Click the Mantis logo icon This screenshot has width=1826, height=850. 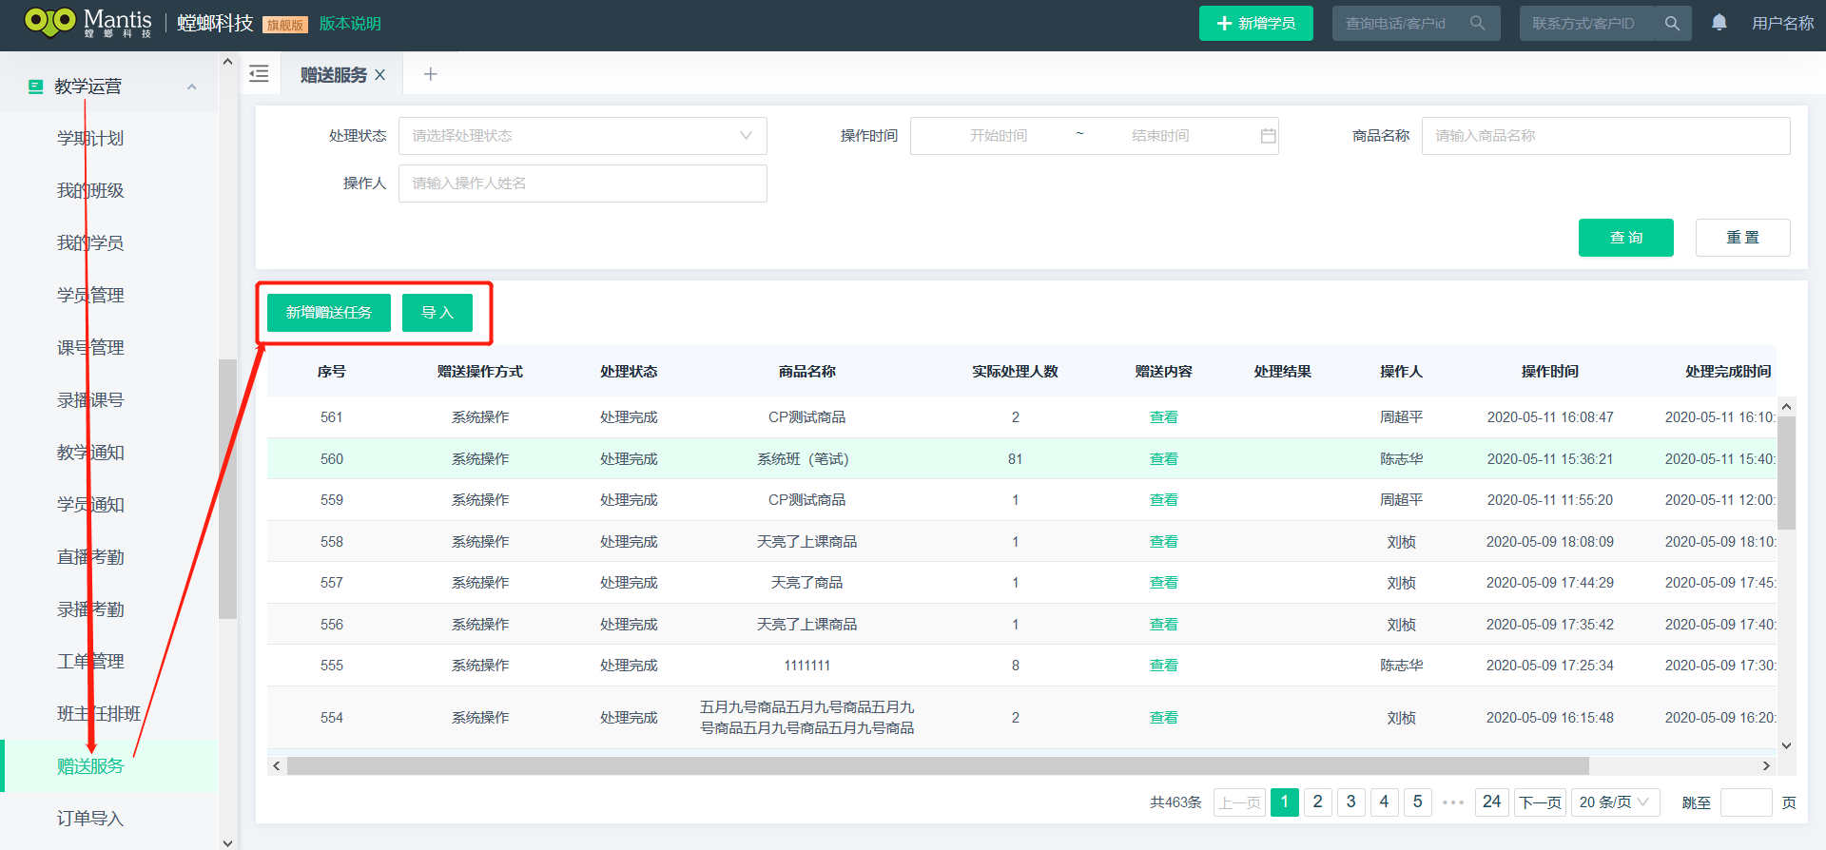click(x=49, y=22)
